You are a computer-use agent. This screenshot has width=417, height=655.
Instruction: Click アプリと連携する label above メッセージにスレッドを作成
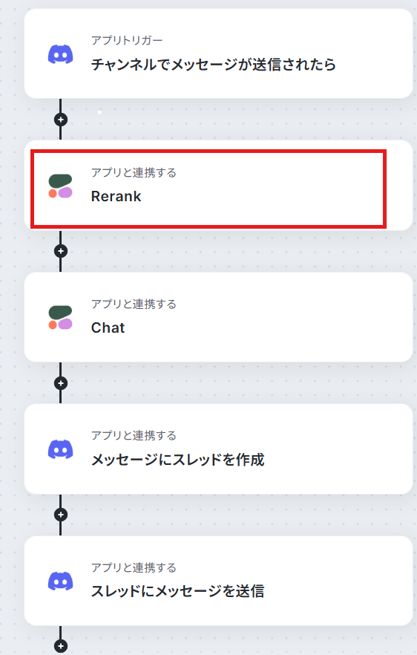pyautogui.click(x=134, y=436)
